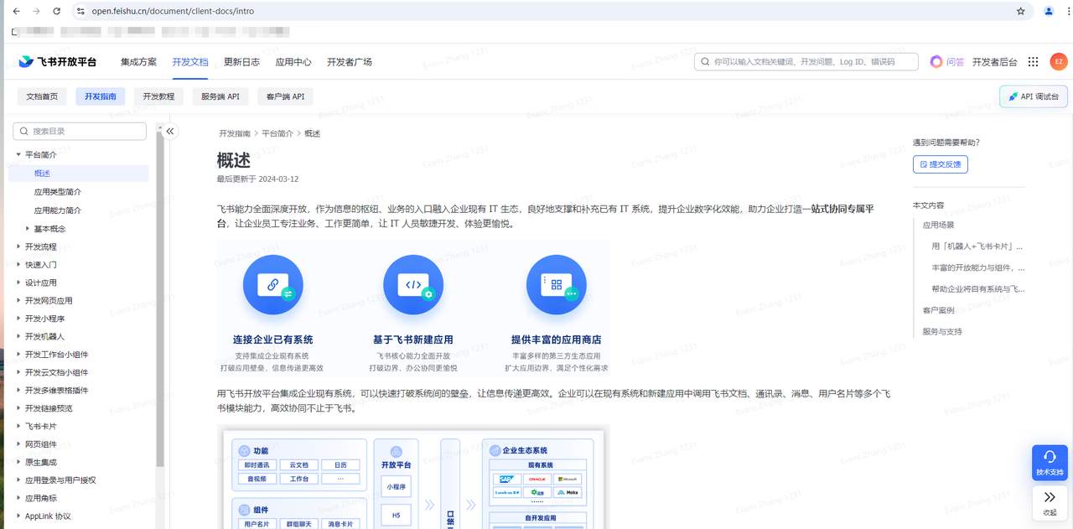
Task: Open 开发云文档小组件 in the sidebar
Action: [x=56, y=372]
